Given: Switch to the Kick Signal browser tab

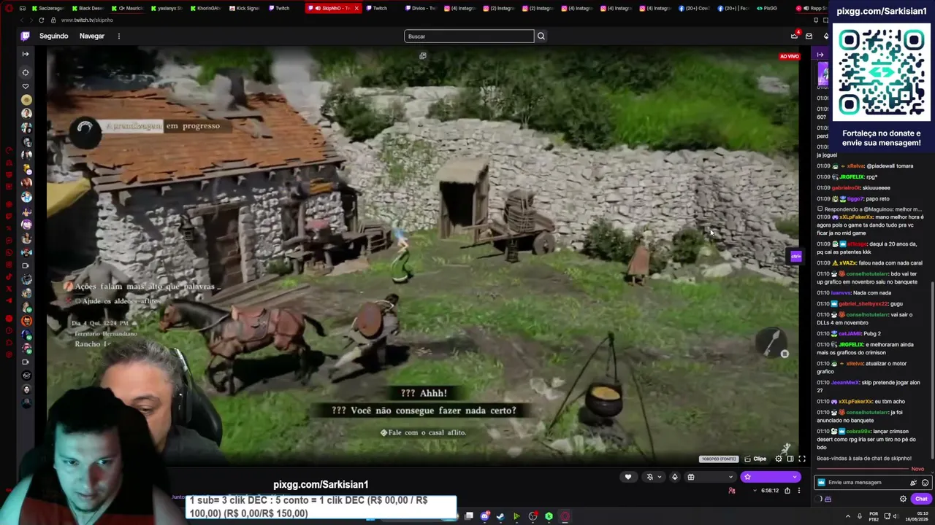Looking at the screenshot, I should point(244,8).
